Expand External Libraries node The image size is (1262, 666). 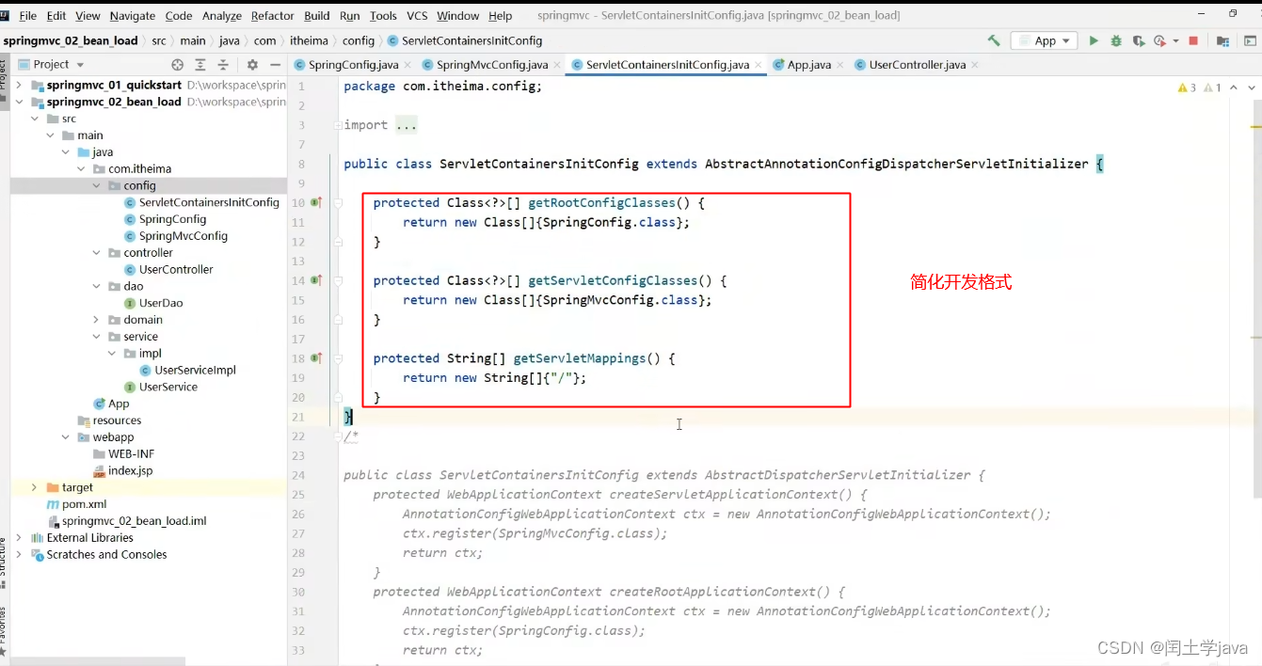(x=19, y=538)
